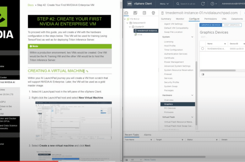Open Firewall settings
245x162 pixels.
(168, 74)
